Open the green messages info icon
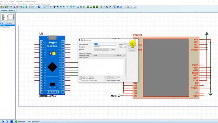The height and width of the screenshot is (123, 218). tap(16, 122)
